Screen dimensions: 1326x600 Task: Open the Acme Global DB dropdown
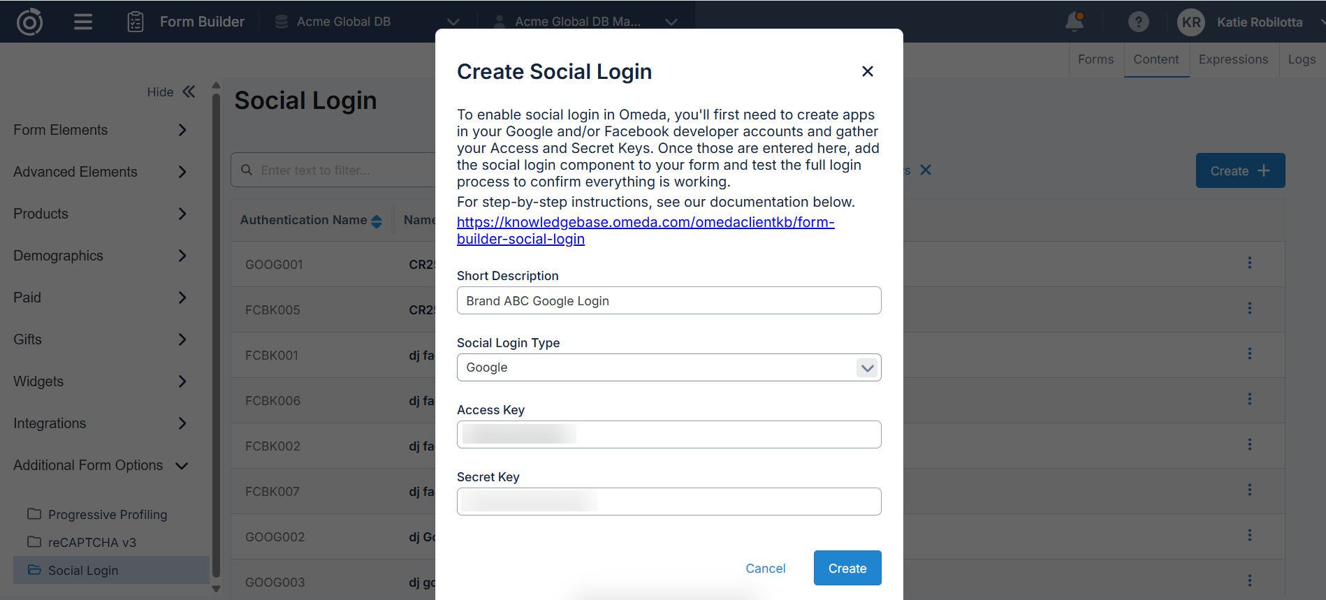pyautogui.click(x=453, y=22)
